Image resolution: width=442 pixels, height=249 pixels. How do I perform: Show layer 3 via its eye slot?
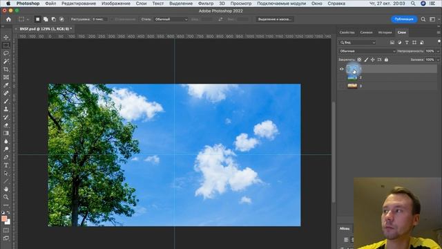pos(342,86)
